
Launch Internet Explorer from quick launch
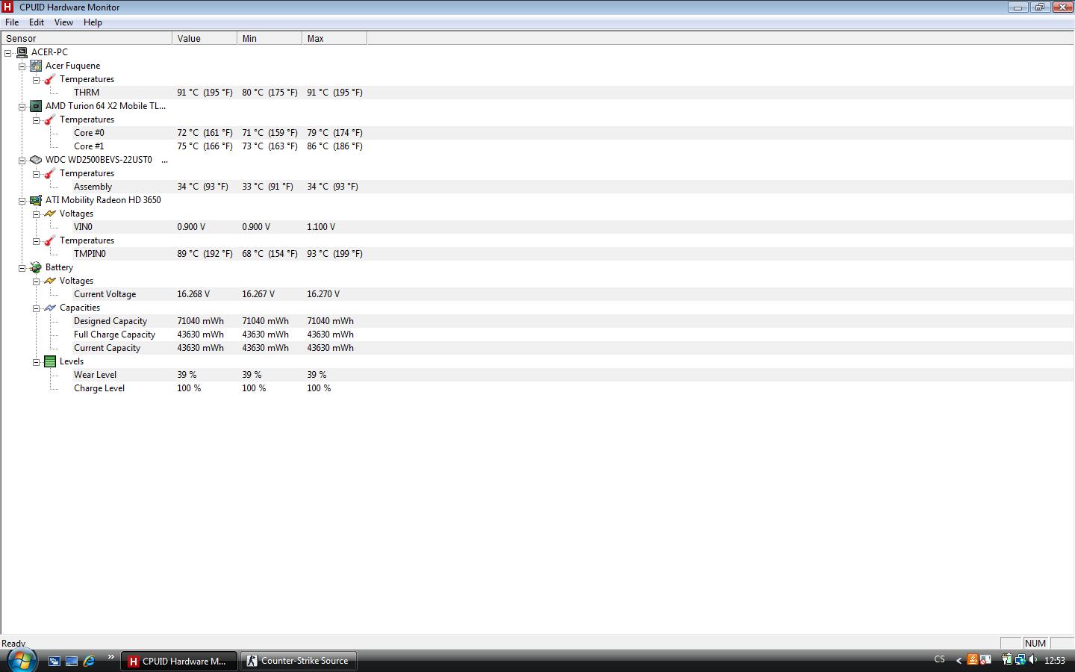pyautogui.click(x=89, y=661)
